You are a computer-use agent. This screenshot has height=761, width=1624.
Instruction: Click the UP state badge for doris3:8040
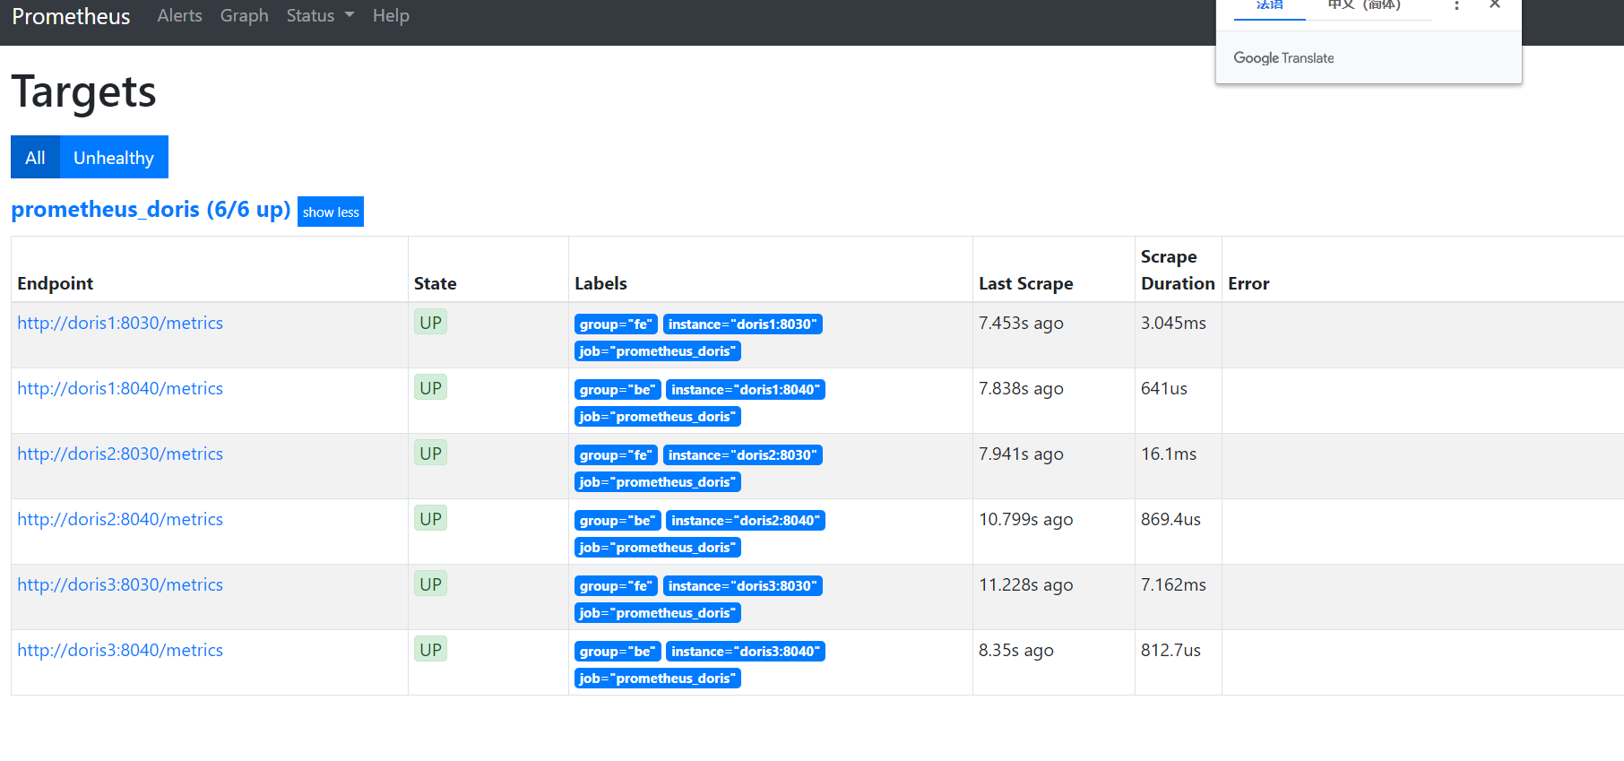pos(431,650)
